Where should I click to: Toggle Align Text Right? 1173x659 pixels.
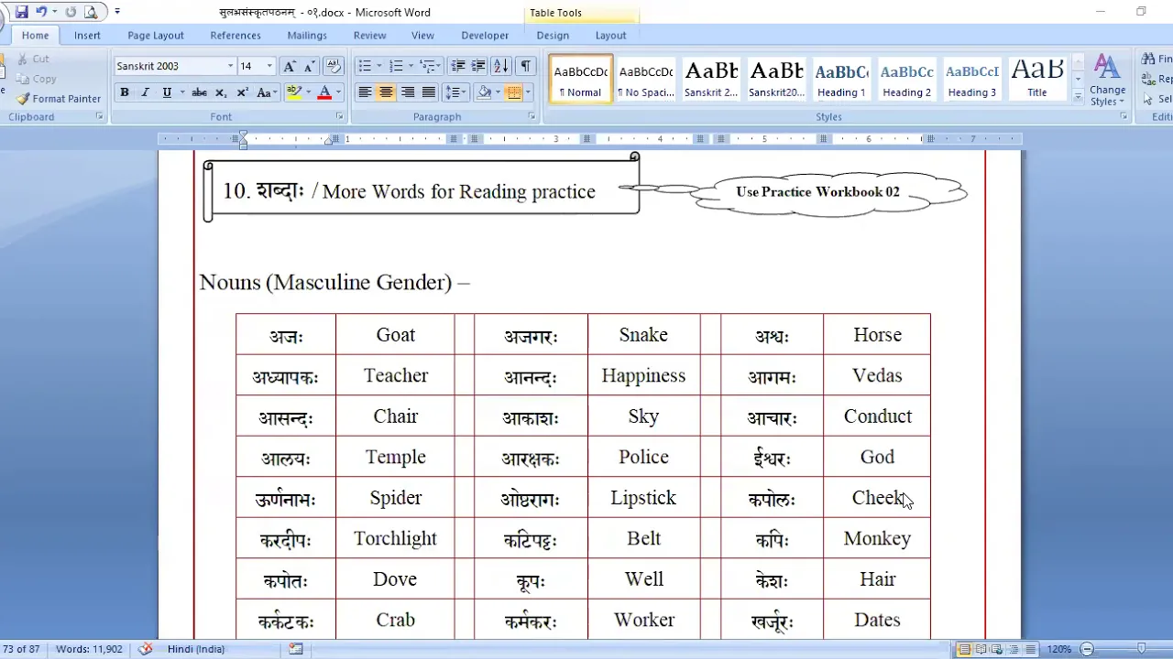(x=407, y=92)
